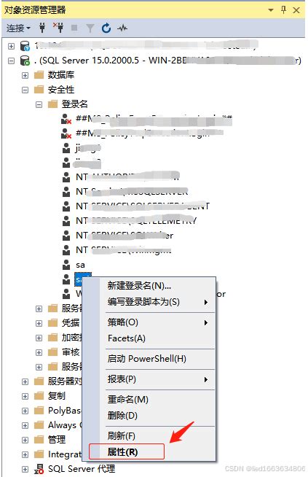Screen dimensions: 308x477
Task: Open the 编写登录脚本为(S) submenu
Action: tap(143, 302)
